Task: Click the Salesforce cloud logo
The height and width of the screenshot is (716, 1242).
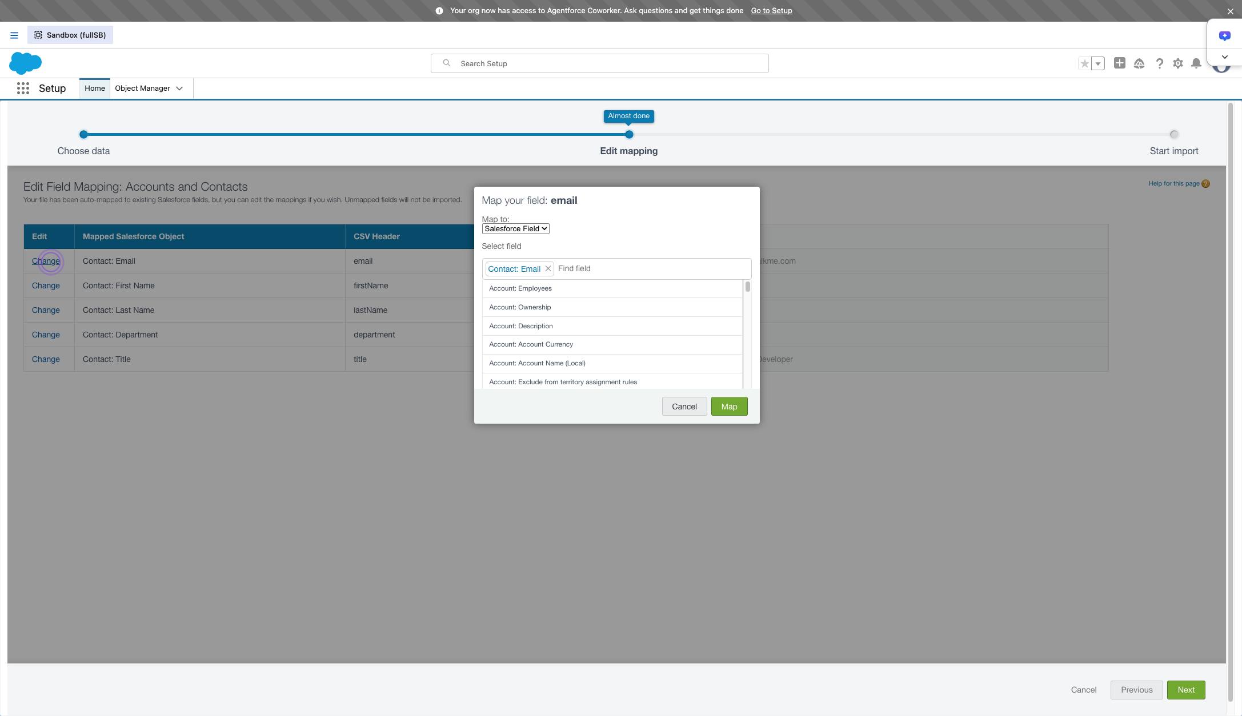Action: [x=26, y=63]
